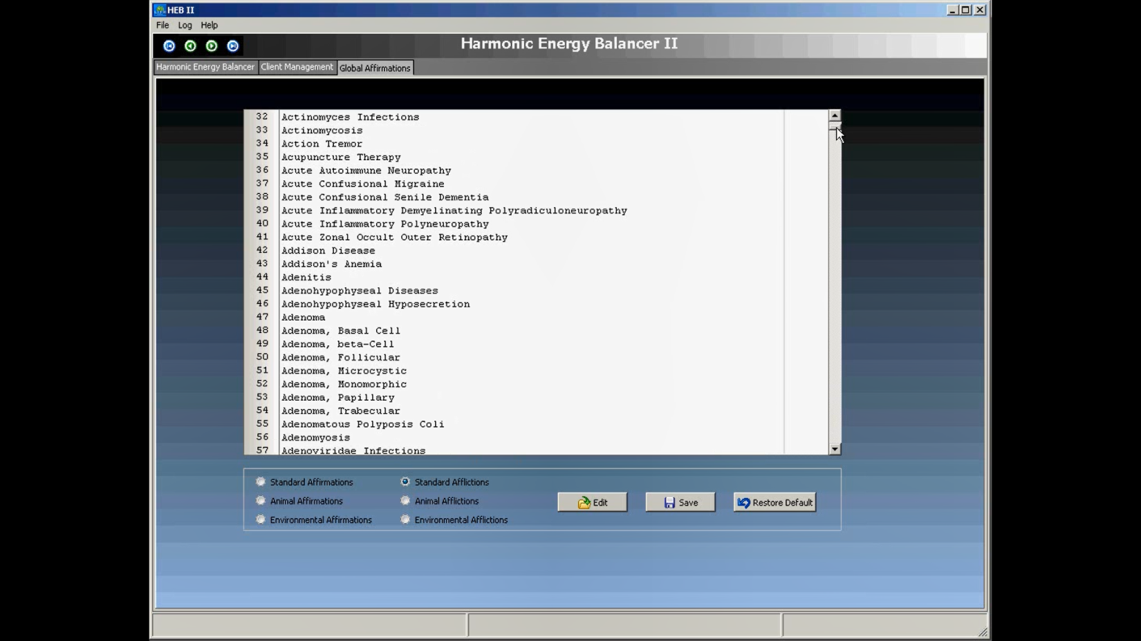
Task: Go to the Harmonic Energy Balancer tab
Action: tap(205, 67)
